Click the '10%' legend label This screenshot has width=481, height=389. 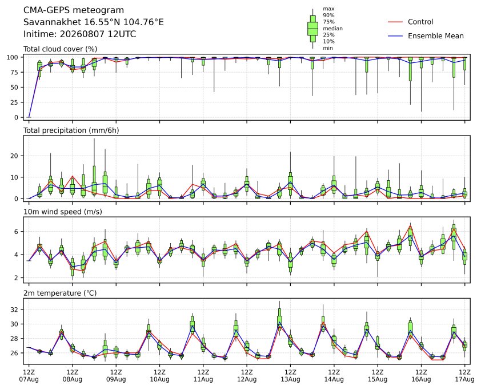pyautogui.click(x=328, y=42)
